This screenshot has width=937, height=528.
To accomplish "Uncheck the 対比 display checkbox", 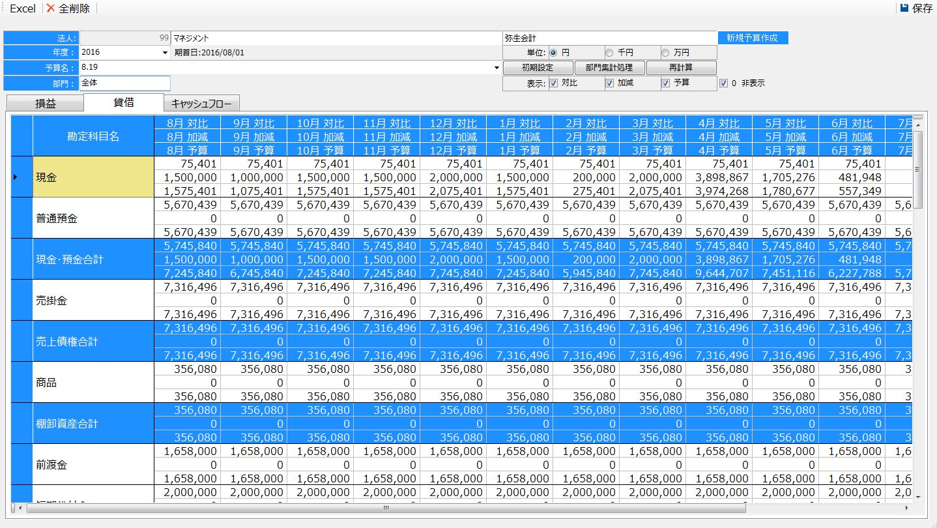I will tap(554, 83).
